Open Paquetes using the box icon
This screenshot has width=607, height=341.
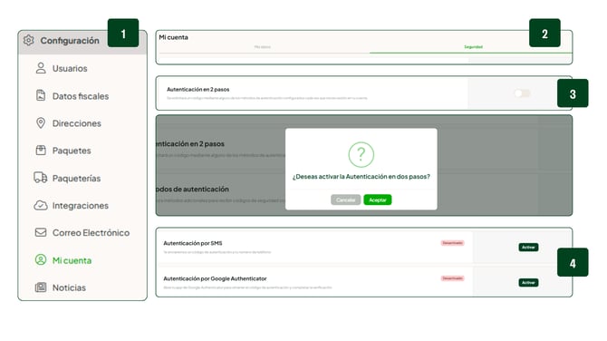pyautogui.click(x=41, y=150)
